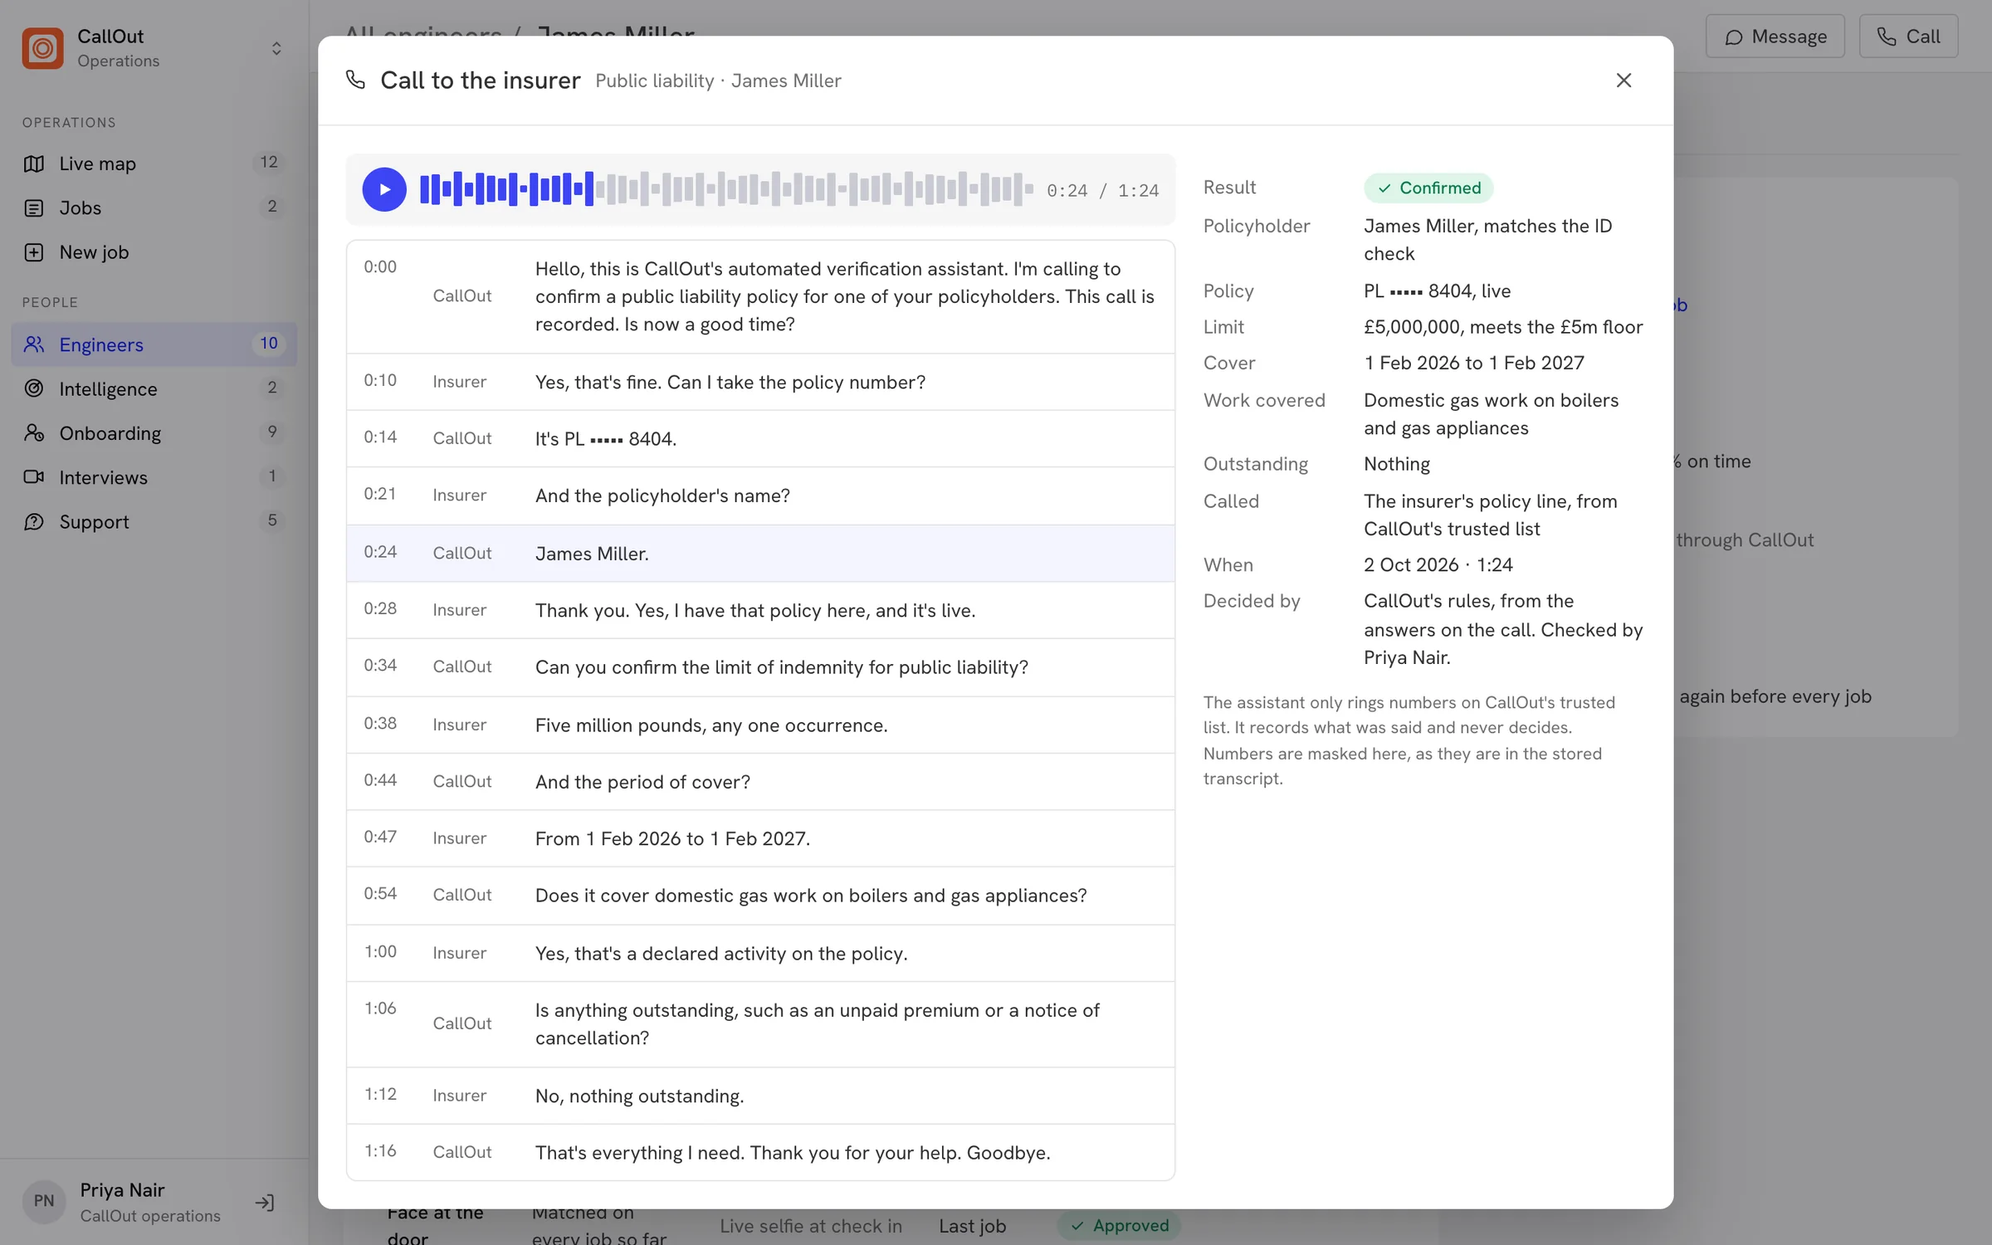
Task: Click 'Thank you. Yes, I have that policy' line
Action: [760, 611]
